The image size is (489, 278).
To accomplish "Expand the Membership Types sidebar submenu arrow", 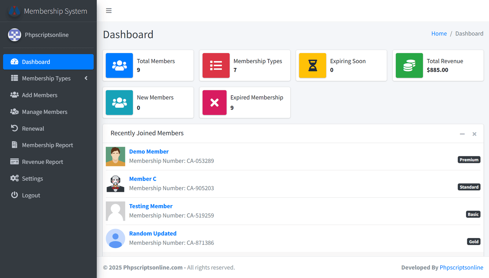I will point(86,78).
